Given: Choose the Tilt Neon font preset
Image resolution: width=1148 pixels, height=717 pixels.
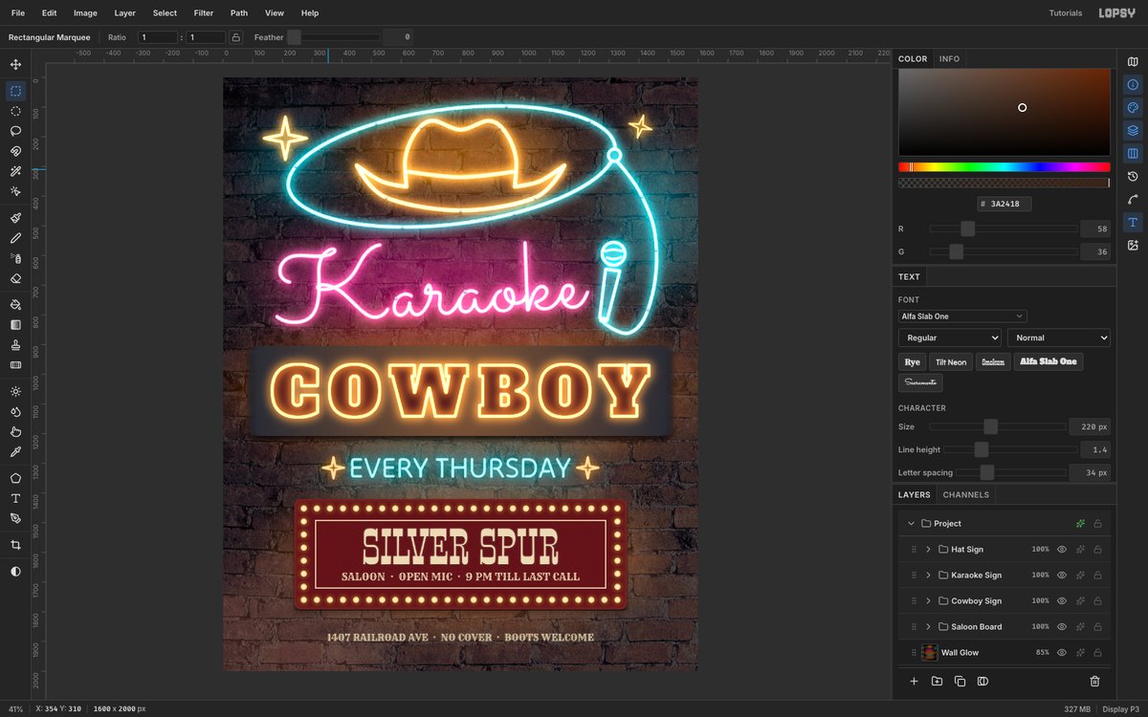Looking at the screenshot, I should click(951, 362).
